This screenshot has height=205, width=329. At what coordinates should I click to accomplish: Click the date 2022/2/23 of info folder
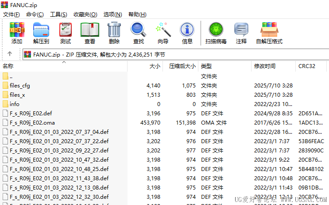coord(273,104)
